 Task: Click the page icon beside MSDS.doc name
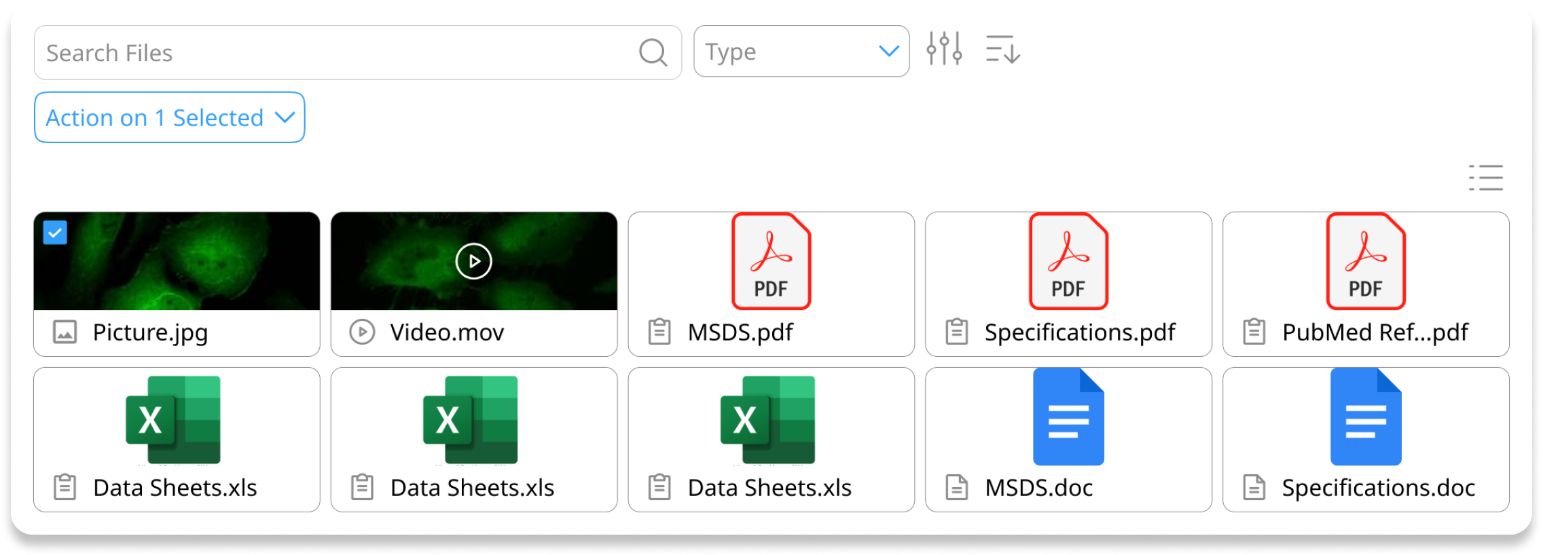(x=957, y=487)
